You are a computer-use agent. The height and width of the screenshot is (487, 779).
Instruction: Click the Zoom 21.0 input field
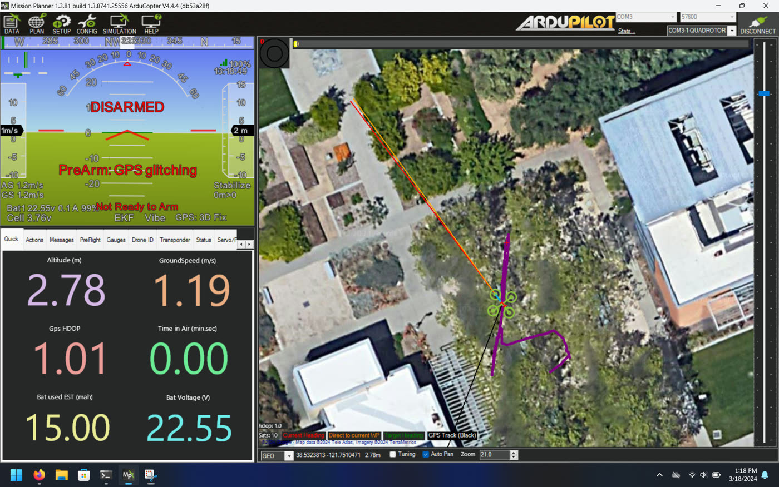point(495,455)
